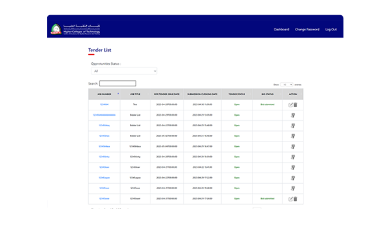Edit bid for tender closing 2023-04-29 17:26

tap(290, 199)
